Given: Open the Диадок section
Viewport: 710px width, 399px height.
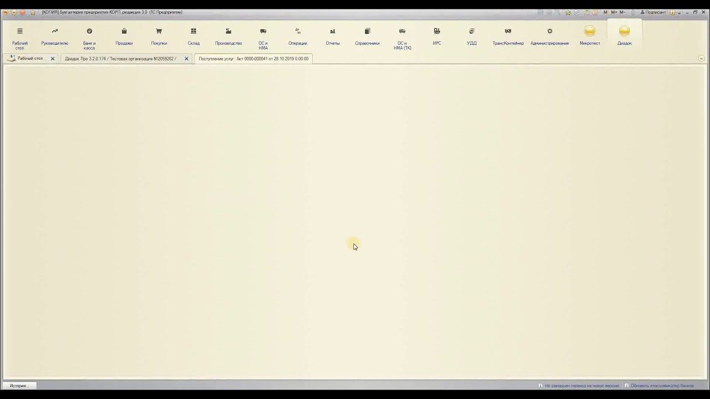Looking at the screenshot, I should pos(625,35).
